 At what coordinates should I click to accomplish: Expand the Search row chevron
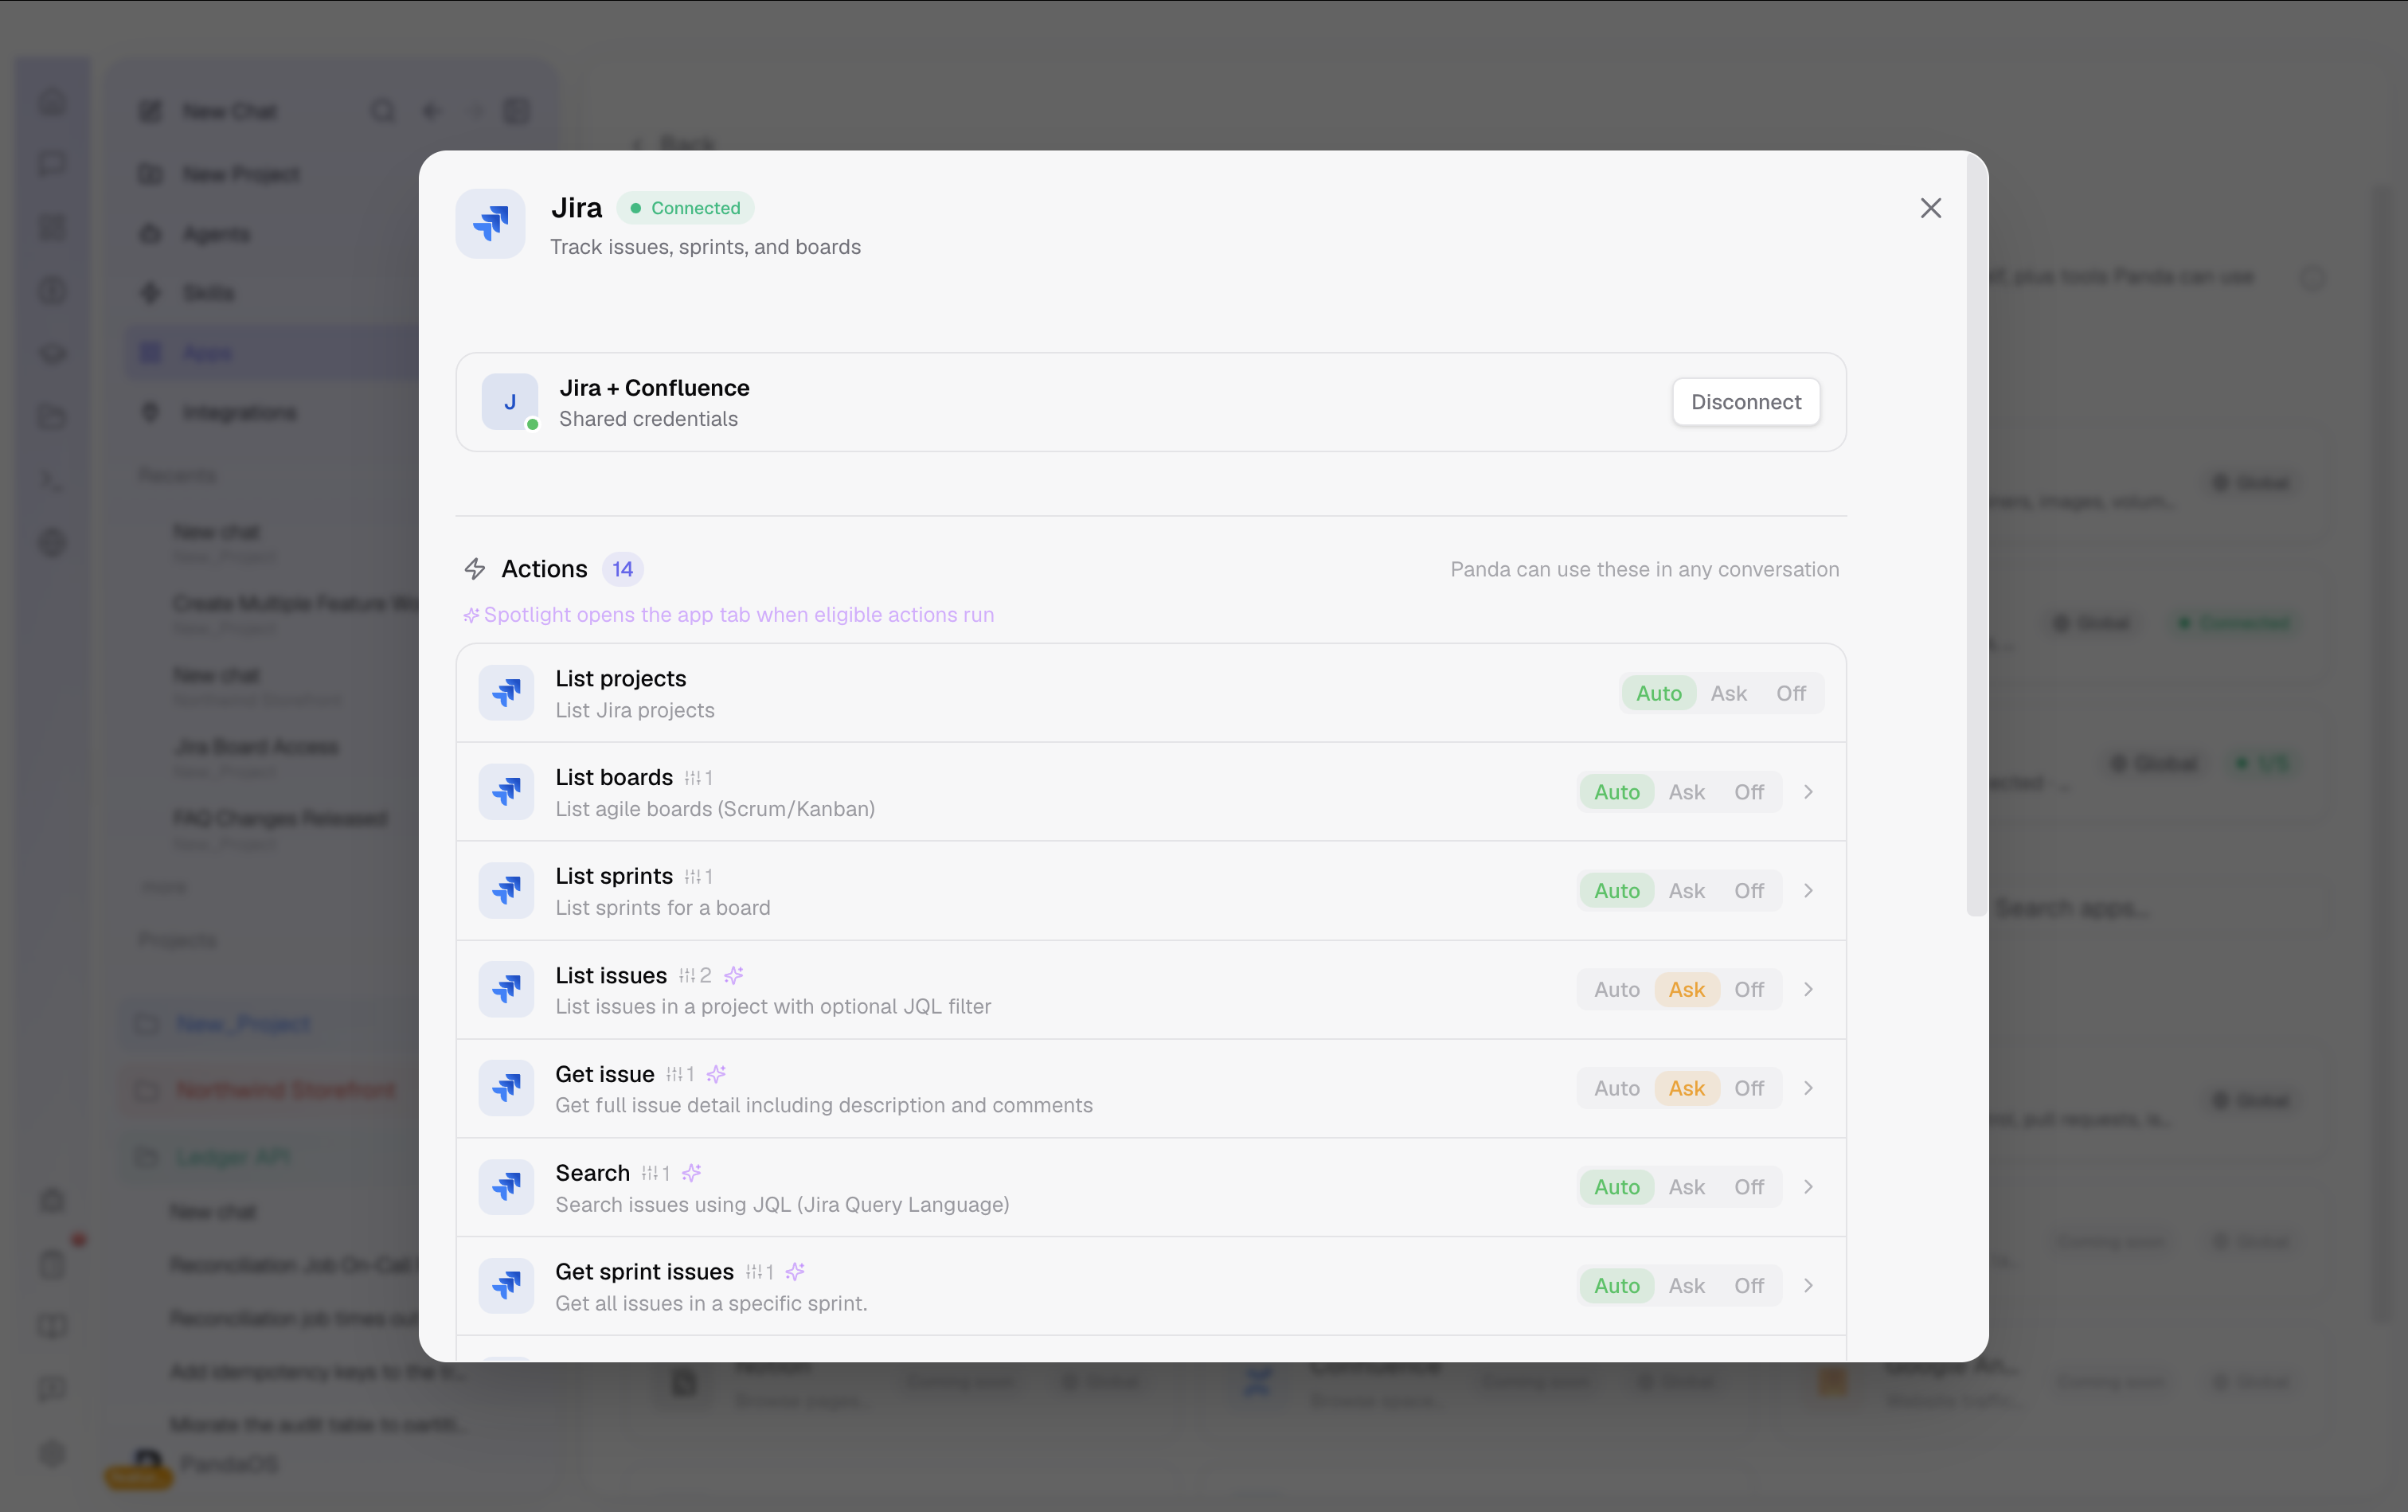pyautogui.click(x=1809, y=1187)
